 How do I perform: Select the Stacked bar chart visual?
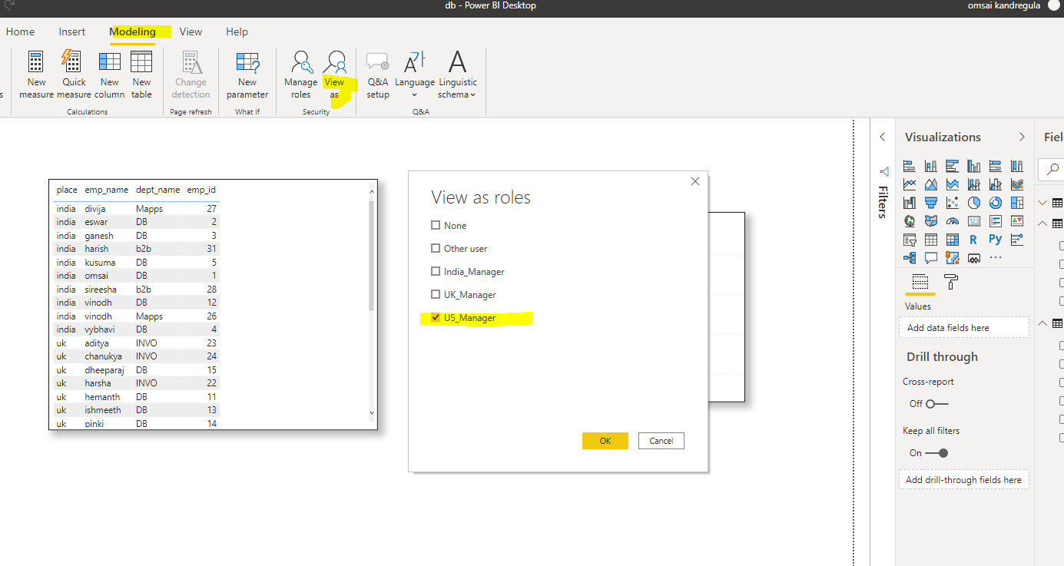point(910,166)
